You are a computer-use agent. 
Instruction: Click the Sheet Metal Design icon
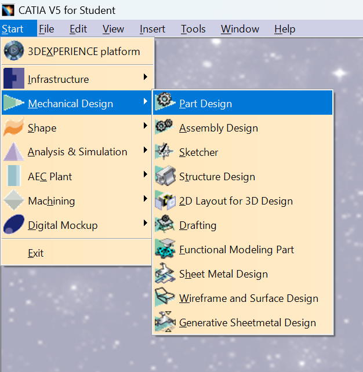(x=165, y=273)
